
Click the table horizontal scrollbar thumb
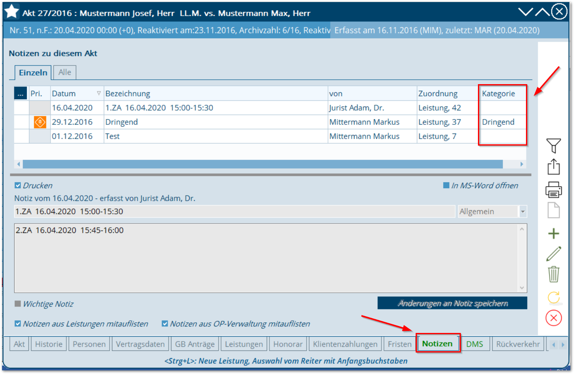pos(263,164)
